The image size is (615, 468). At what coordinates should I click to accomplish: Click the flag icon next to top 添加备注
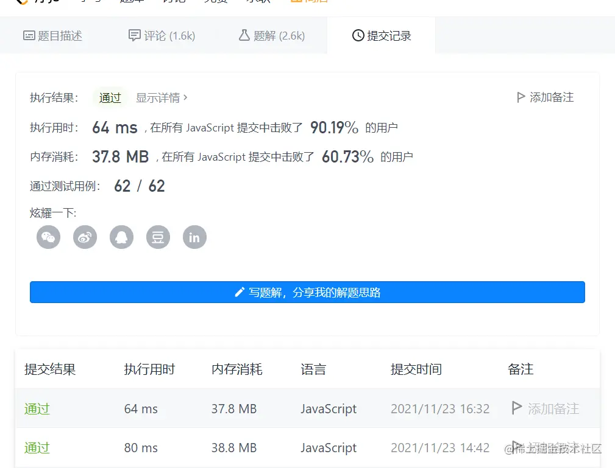[521, 97]
